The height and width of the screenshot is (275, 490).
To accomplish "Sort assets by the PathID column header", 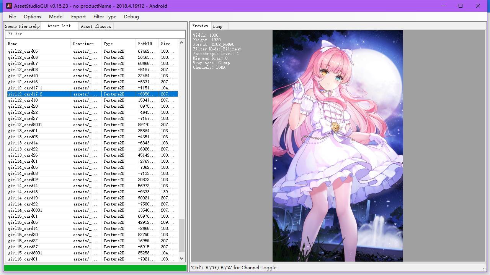I will point(147,44).
